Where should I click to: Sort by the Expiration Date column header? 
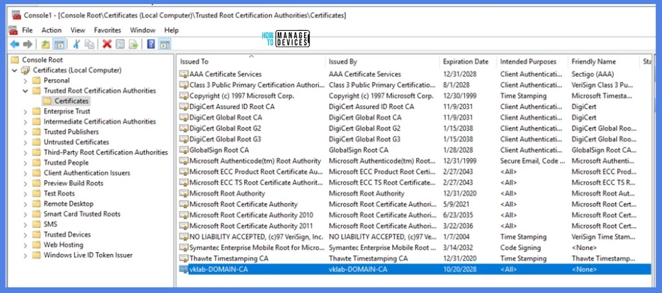468,62
